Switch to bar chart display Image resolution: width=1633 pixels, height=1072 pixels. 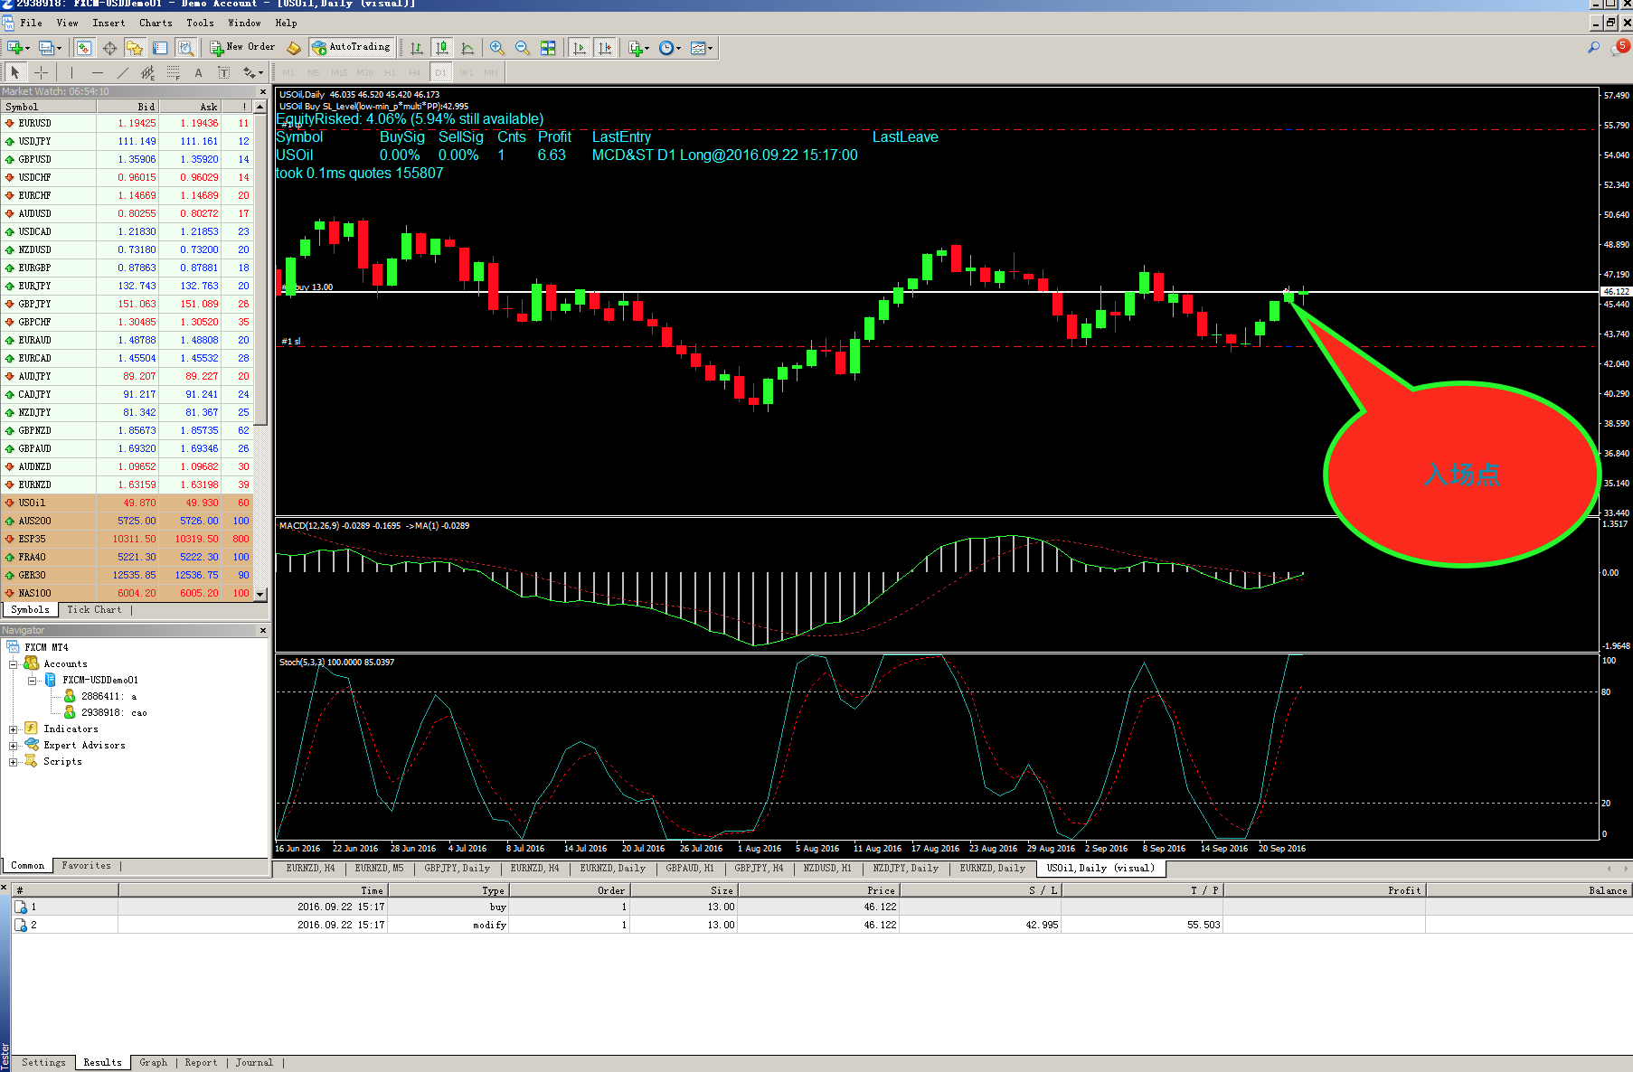417,48
